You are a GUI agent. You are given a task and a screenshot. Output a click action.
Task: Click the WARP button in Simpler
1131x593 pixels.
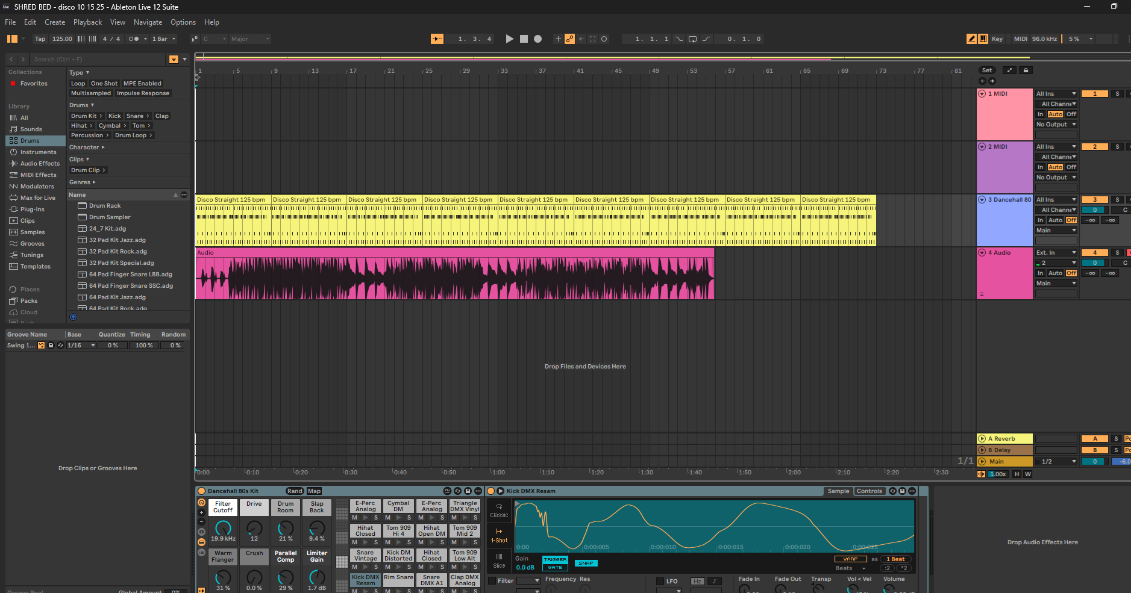pos(850,559)
